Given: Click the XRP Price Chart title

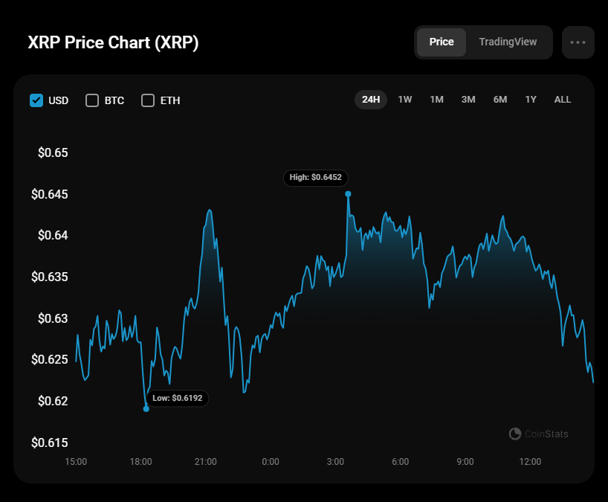Looking at the screenshot, I should pyautogui.click(x=113, y=43).
